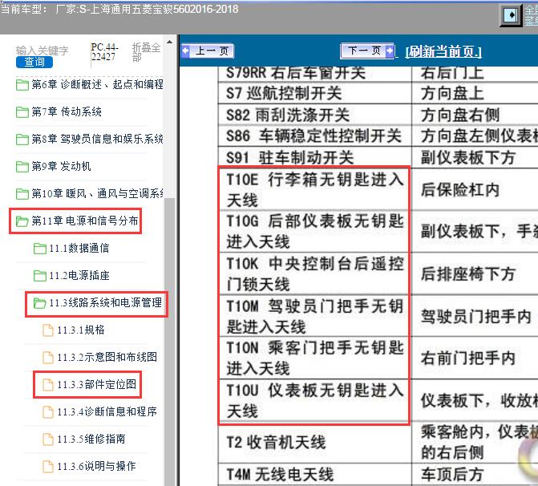This screenshot has width=538, height=486.
Task: Select location cell 后保险杠内
Action: [x=475, y=189]
